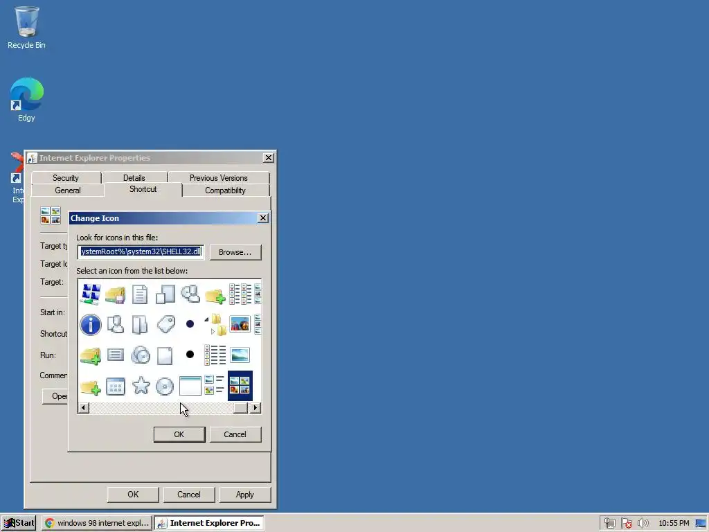The width and height of the screenshot is (709, 532).
Task: Switch to the Details tab
Action: [x=134, y=178]
